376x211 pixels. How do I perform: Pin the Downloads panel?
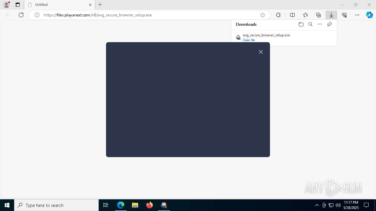pyautogui.click(x=329, y=24)
